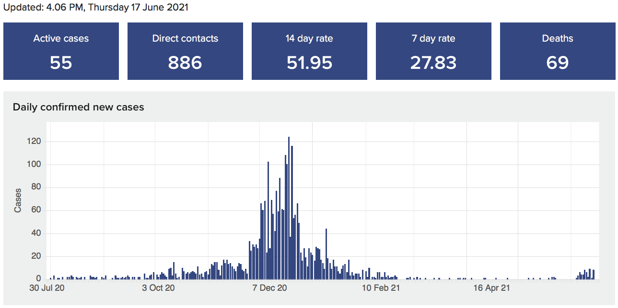Click the 14 day rate value '51.95'
Screen dimensions: 618x308
point(309,63)
